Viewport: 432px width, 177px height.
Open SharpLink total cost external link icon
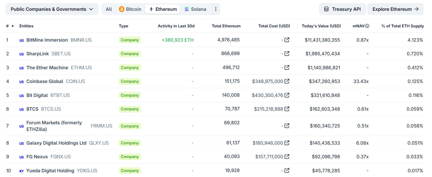click(x=287, y=53)
